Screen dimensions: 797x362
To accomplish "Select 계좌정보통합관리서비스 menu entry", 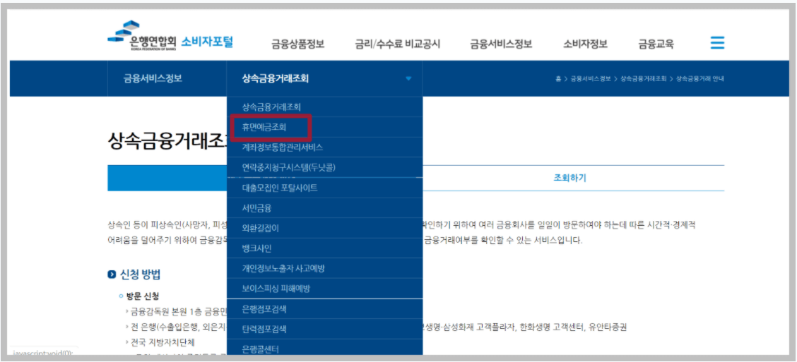I will (x=324, y=147).
